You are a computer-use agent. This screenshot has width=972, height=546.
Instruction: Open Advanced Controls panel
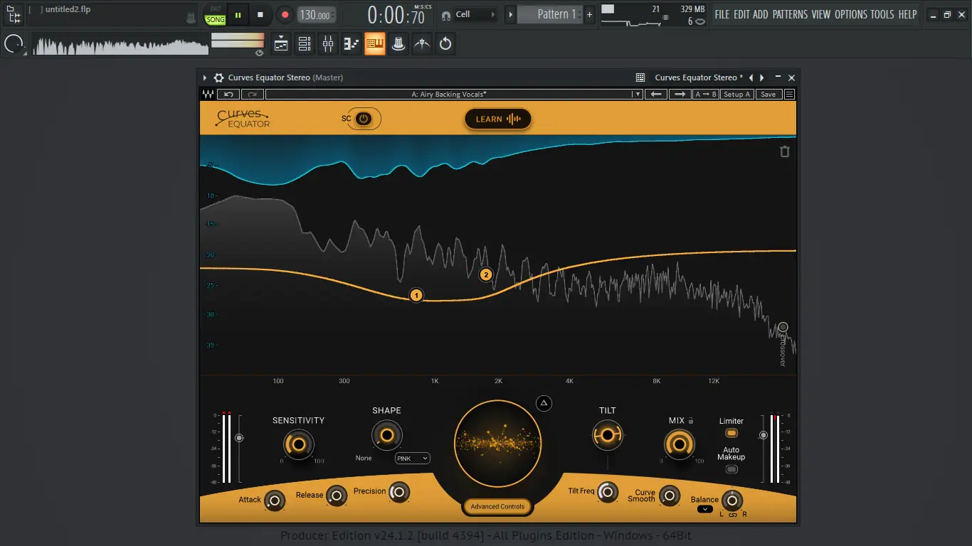[497, 507]
